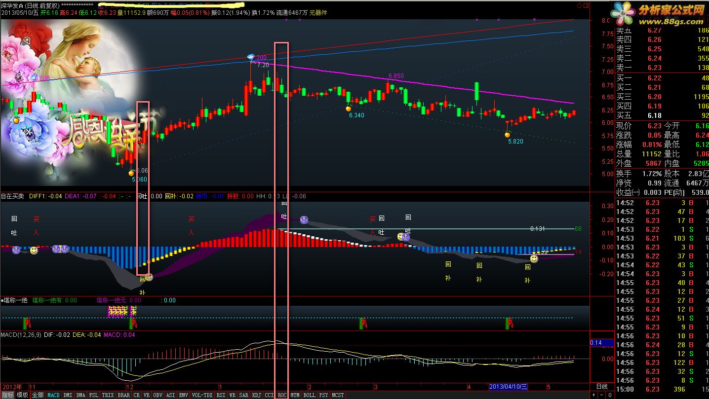Click the 涨幅 0.81% value
Image resolution: width=709 pixels, height=399 pixels.
pyautogui.click(x=652, y=145)
